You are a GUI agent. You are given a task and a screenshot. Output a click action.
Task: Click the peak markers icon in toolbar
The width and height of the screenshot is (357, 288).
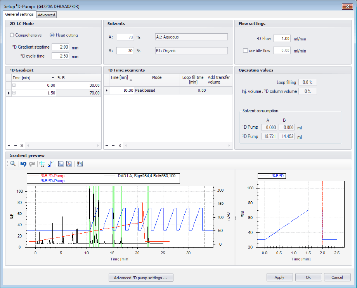tap(80, 164)
